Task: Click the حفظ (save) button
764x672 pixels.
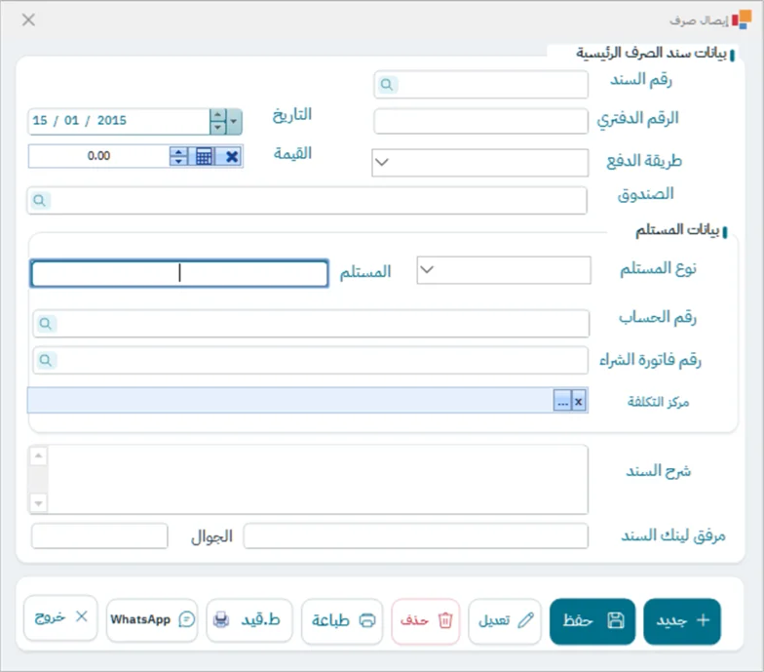Action: [x=592, y=621]
